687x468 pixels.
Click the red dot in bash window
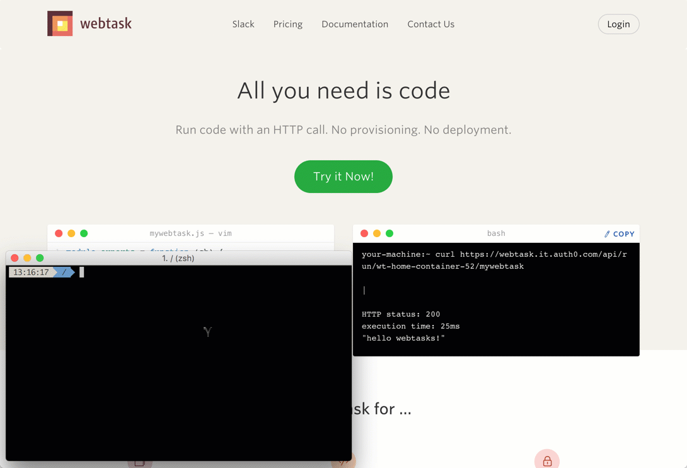tap(364, 233)
